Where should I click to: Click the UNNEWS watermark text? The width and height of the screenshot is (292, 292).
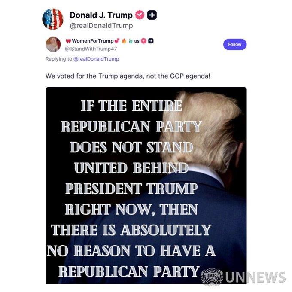(x=255, y=277)
